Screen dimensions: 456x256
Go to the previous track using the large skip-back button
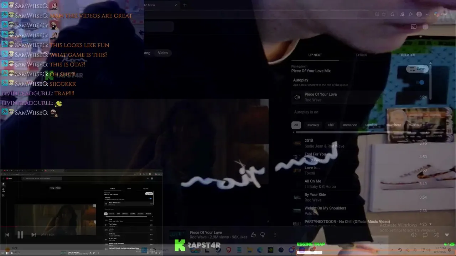pyautogui.click(x=7, y=235)
